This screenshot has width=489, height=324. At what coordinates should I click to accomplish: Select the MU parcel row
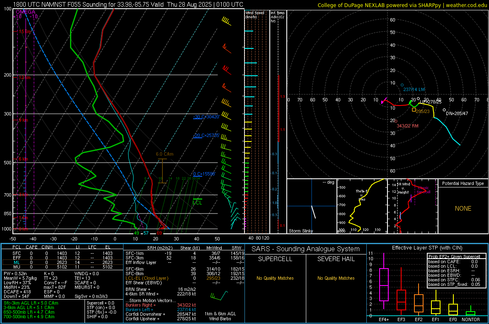click(62, 266)
